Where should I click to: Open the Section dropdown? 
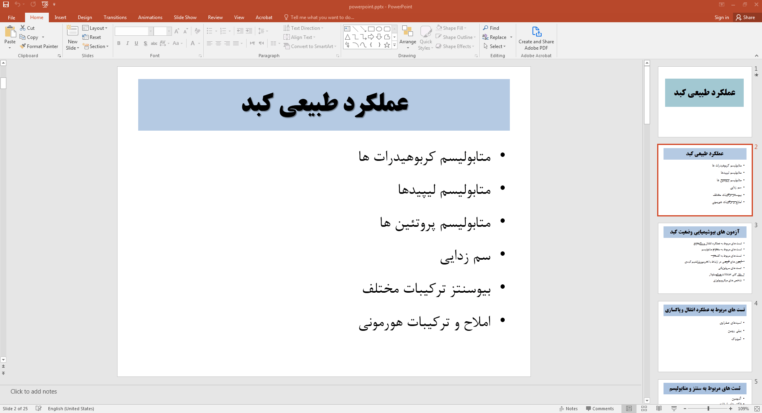click(x=96, y=46)
